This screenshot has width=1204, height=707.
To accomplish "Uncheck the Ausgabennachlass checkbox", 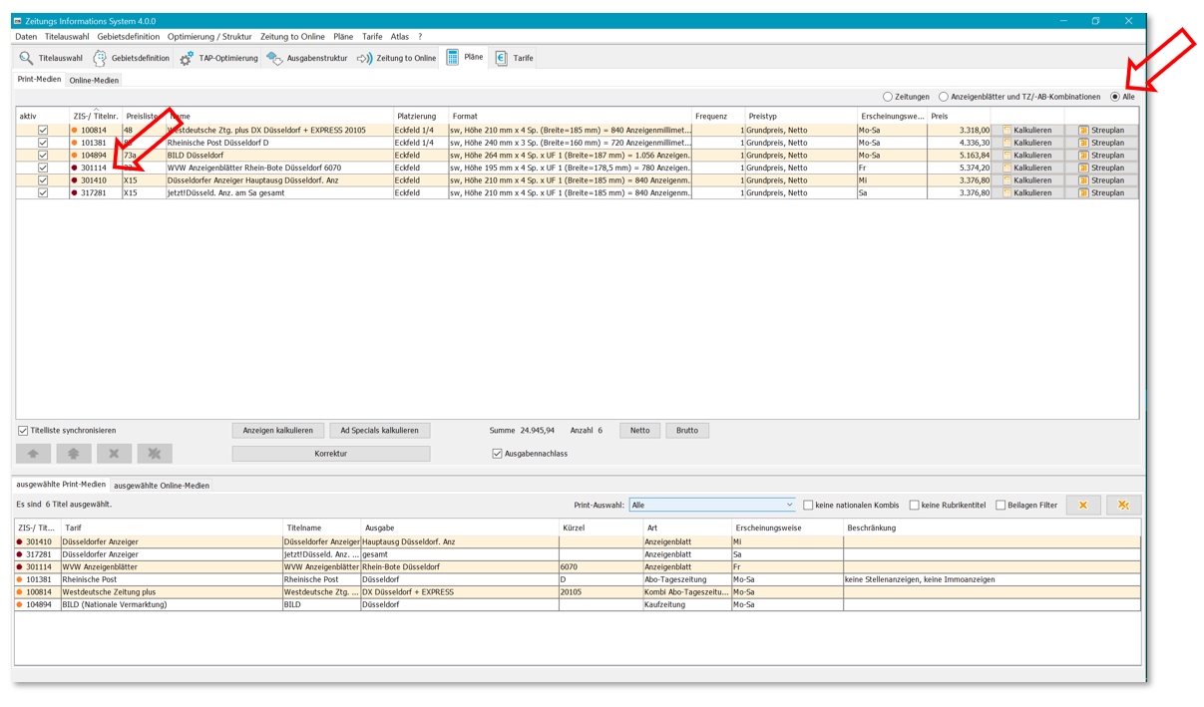I will tap(497, 454).
